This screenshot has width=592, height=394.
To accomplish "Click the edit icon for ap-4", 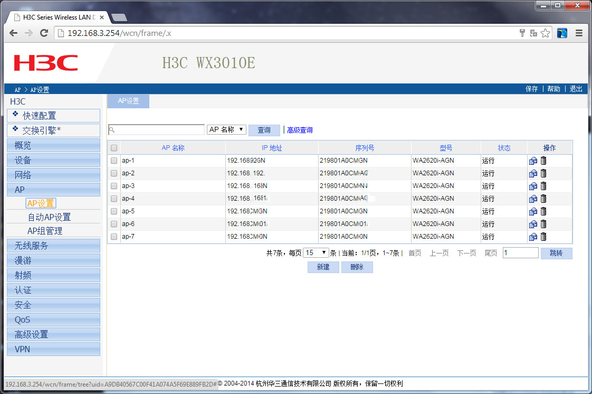I will coord(533,199).
